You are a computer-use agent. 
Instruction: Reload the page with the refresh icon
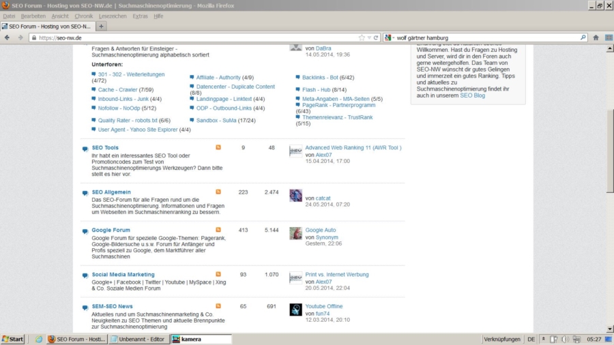376,38
